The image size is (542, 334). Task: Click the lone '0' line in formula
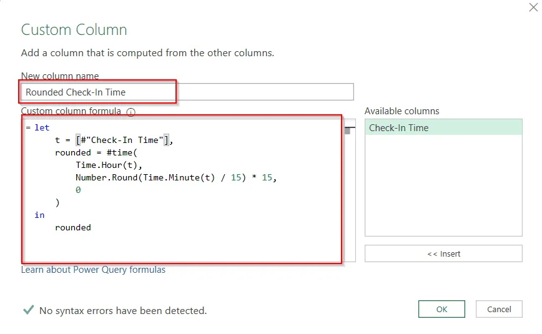point(78,190)
